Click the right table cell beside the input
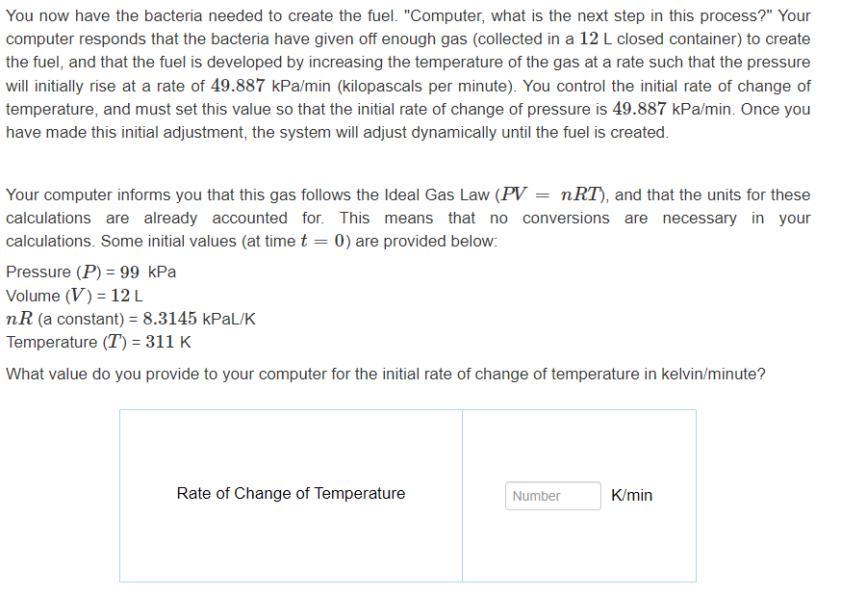Screen dimensions: 841x596 tap(579, 496)
